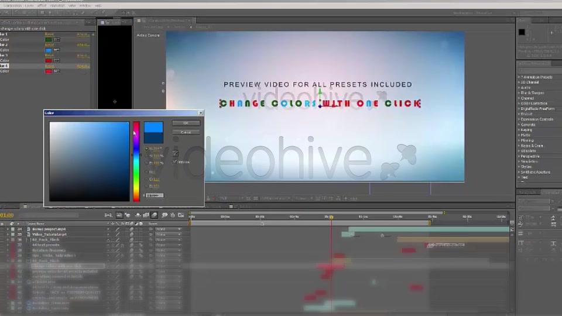
Task: Open parent dropdown for Bonus project.mp4 layer
Action: point(168,229)
